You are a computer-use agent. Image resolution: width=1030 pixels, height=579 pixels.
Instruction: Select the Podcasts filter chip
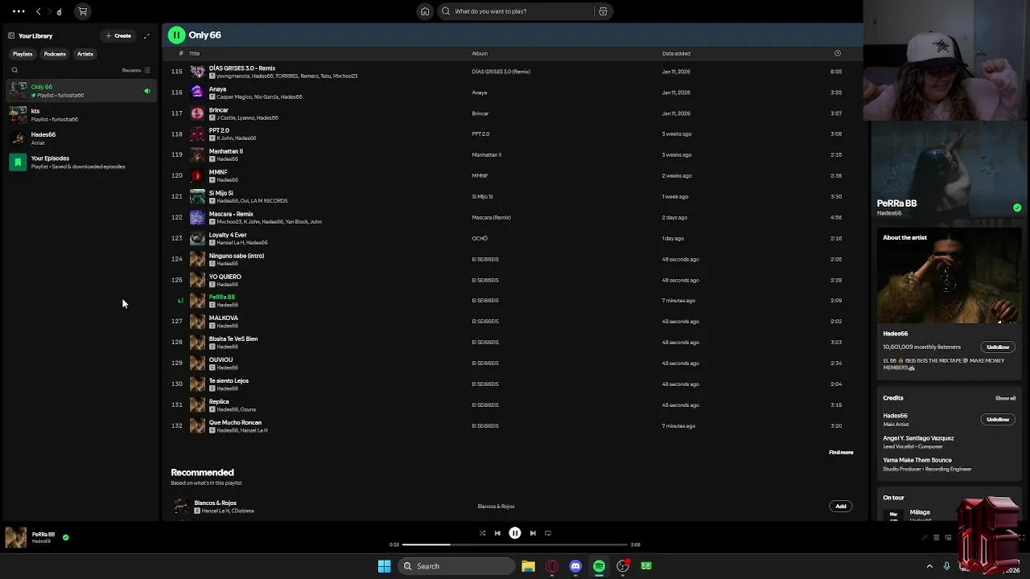click(55, 54)
